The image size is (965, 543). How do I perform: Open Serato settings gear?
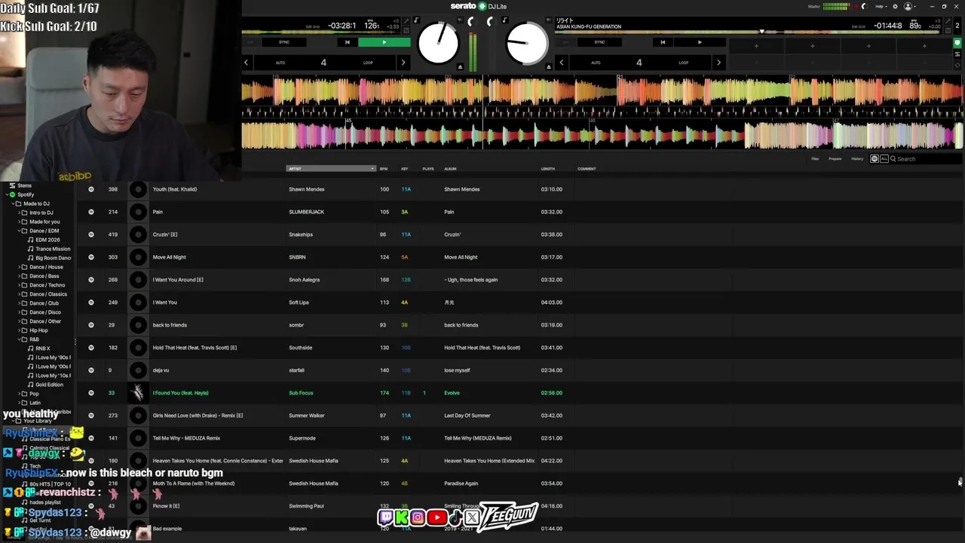click(895, 6)
